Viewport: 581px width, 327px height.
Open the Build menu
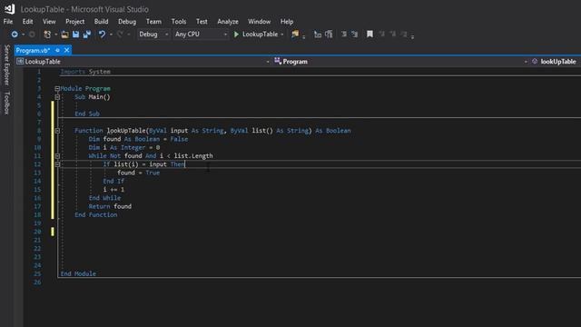coord(101,22)
